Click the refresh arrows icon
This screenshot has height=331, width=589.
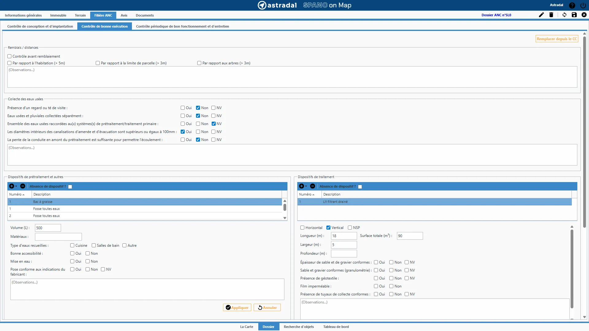coord(564,15)
